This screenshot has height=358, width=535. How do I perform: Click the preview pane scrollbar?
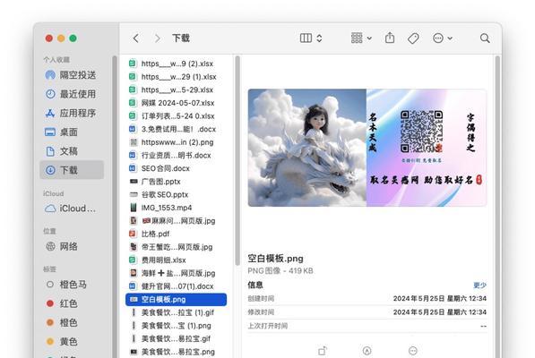click(x=497, y=207)
